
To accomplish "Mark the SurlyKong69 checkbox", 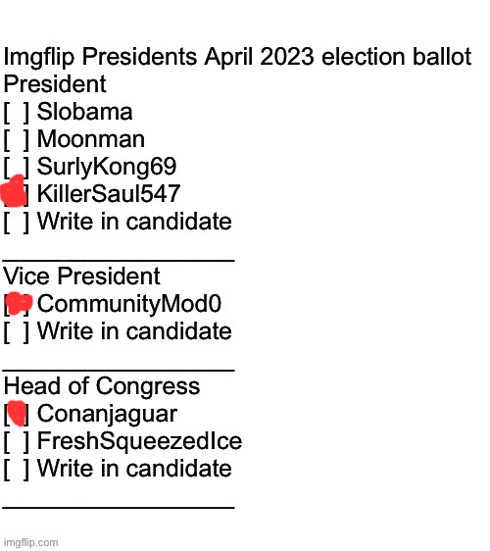I will point(16,168).
